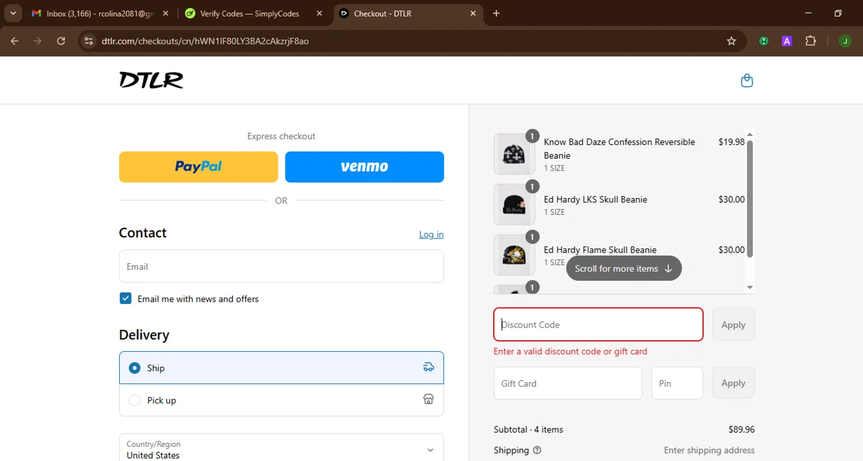The width and height of the screenshot is (863, 461).
Task: Click Enter shipping address text
Action: pos(709,450)
